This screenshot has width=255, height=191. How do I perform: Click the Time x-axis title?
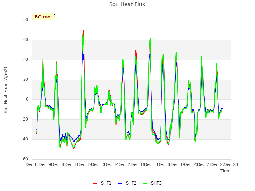(x=226, y=171)
